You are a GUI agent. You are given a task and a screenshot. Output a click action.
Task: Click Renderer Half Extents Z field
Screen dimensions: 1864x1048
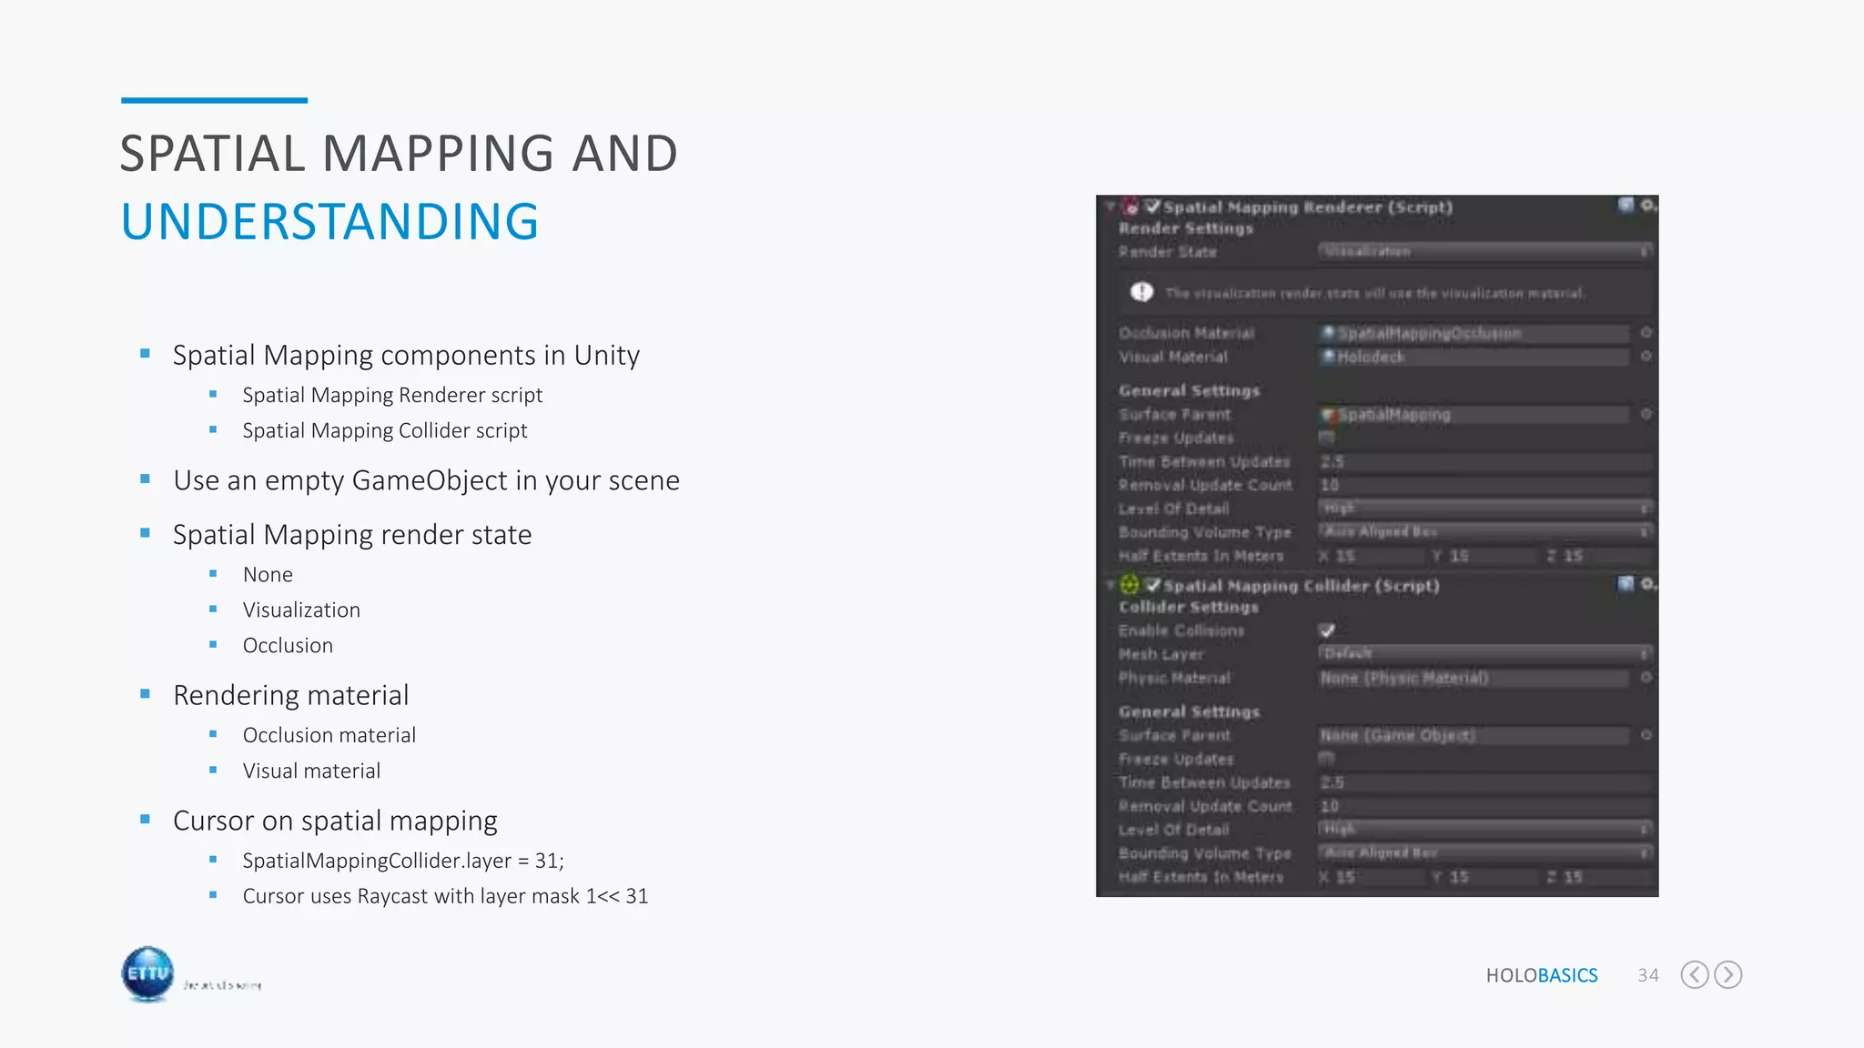(1606, 556)
